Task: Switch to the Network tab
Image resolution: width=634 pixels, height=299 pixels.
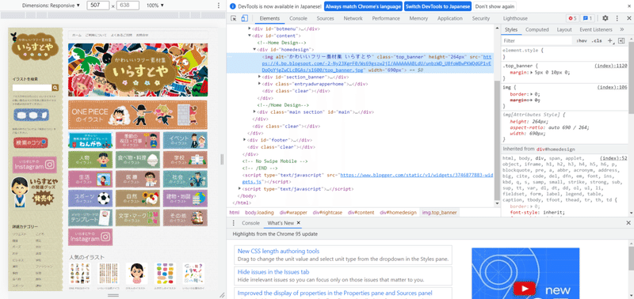Action: coord(353,18)
